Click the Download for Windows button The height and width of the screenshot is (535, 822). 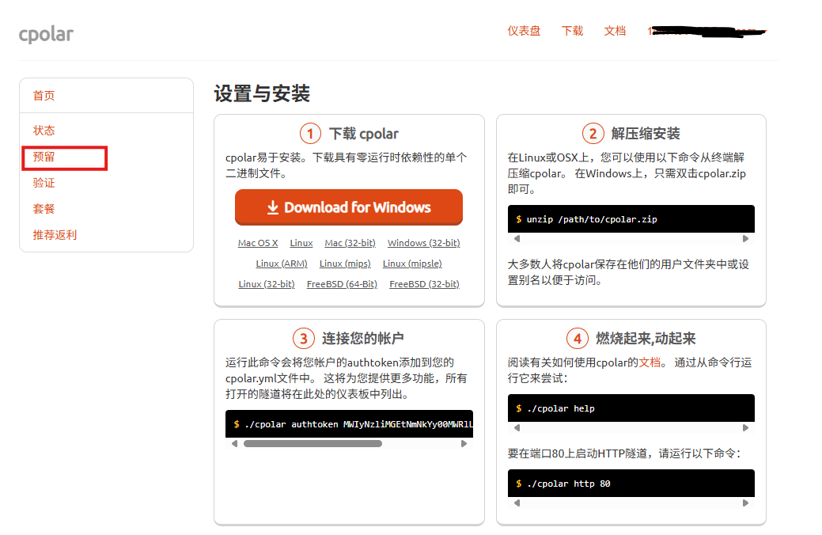tap(349, 207)
